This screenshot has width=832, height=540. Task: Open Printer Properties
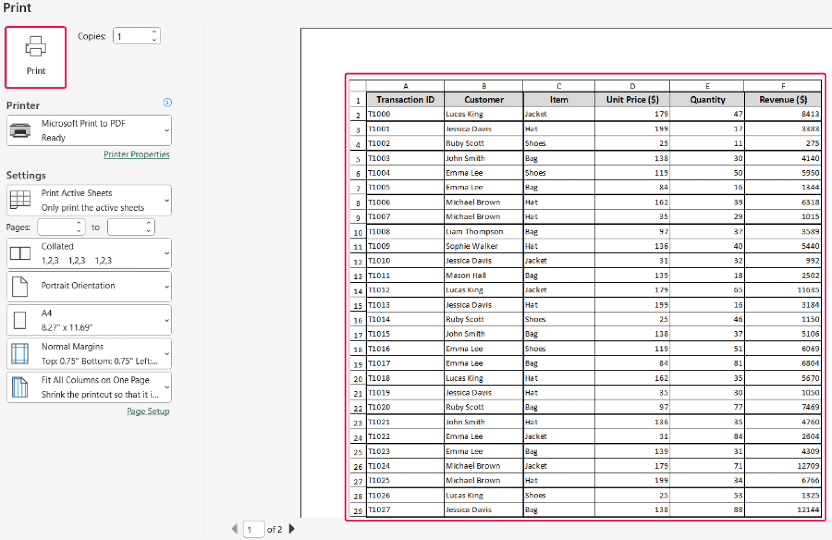(x=136, y=154)
